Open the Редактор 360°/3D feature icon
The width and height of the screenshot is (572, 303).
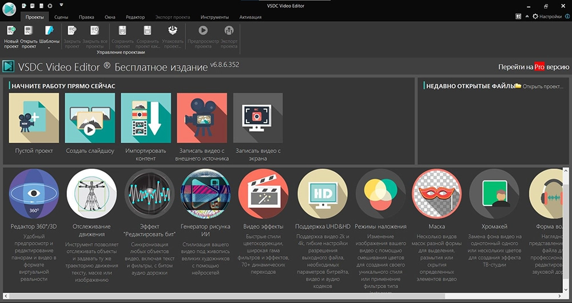[34, 194]
